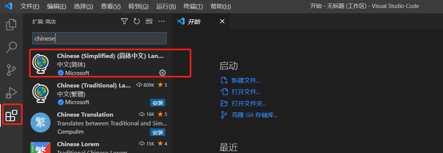Click the 打开文件夹... link

coord(249,103)
